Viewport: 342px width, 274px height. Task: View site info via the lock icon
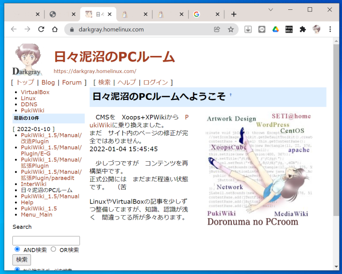(x=72, y=29)
